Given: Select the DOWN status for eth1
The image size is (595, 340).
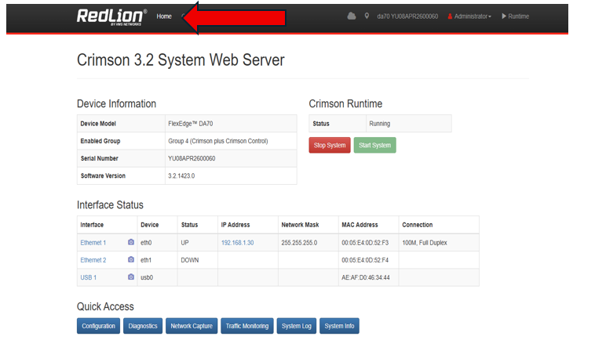Looking at the screenshot, I should pyautogui.click(x=190, y=260).
